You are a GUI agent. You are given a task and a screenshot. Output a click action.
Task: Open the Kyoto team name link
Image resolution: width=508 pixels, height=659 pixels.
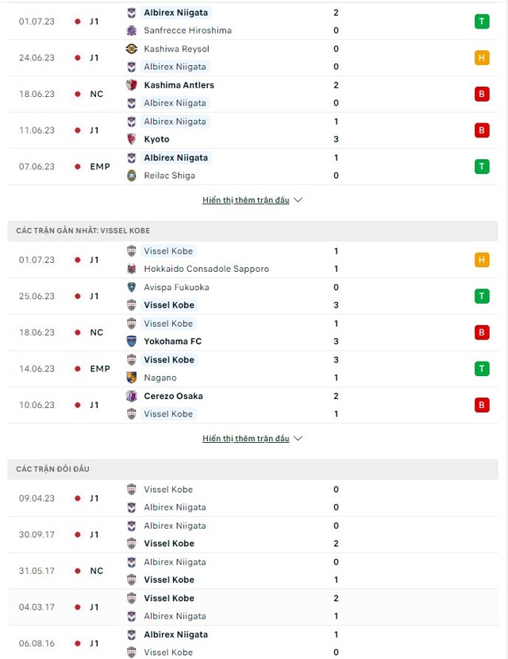pos(156,139)
